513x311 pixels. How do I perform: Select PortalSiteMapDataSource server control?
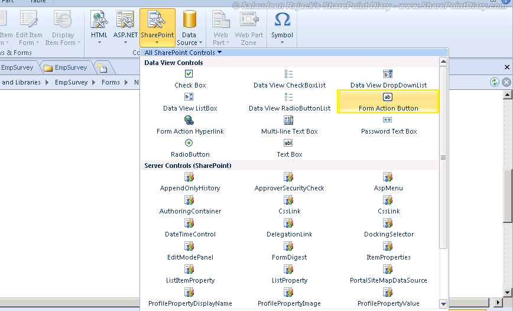click(388, 274)
